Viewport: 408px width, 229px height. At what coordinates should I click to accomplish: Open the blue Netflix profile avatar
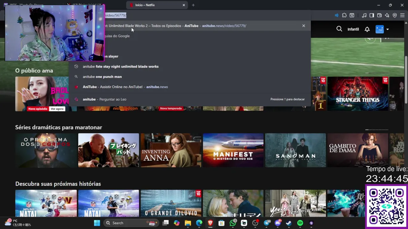pyautogui.click(x=380, y=29)
